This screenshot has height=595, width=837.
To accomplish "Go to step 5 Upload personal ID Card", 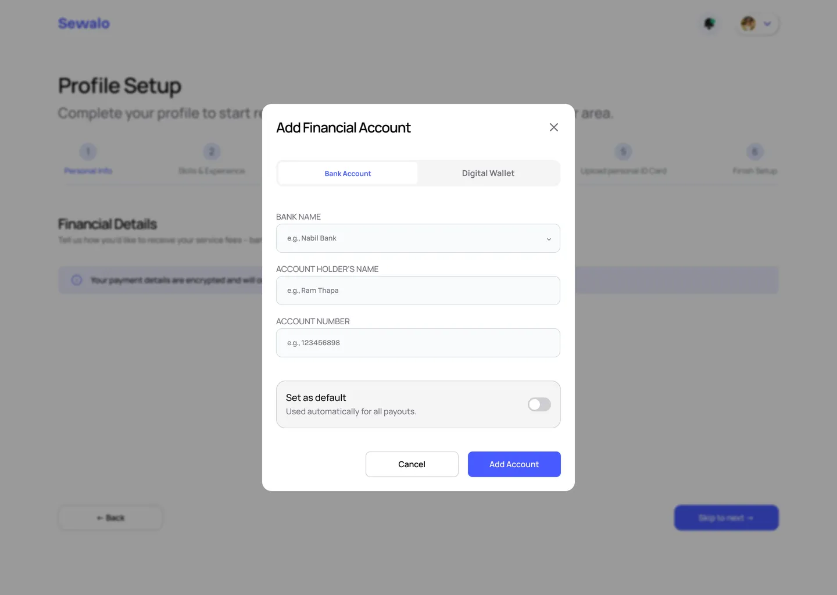I will (624, 160).
